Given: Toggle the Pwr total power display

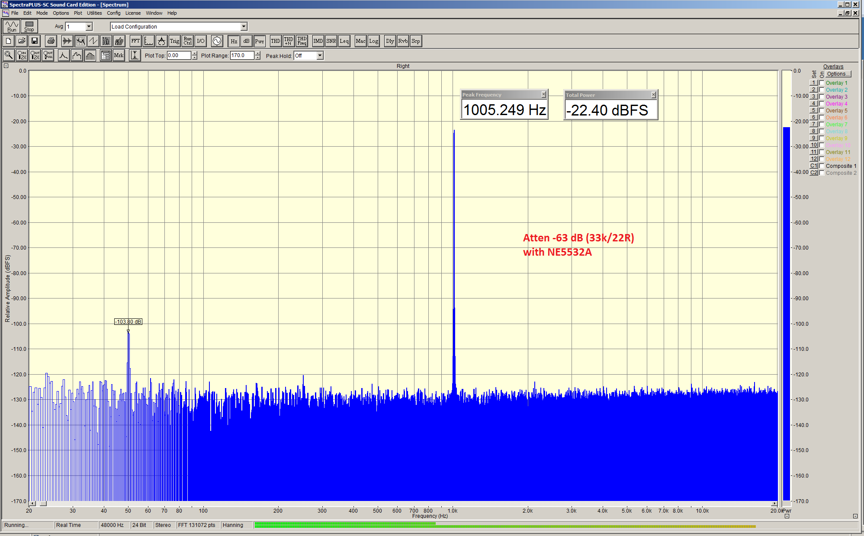Looking at the screenshot, I should coord(259,41).
